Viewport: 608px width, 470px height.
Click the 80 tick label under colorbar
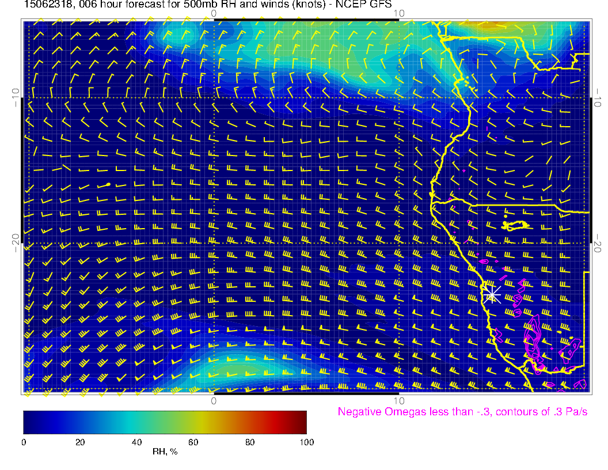pyautogui.click(x=250, y=442)
